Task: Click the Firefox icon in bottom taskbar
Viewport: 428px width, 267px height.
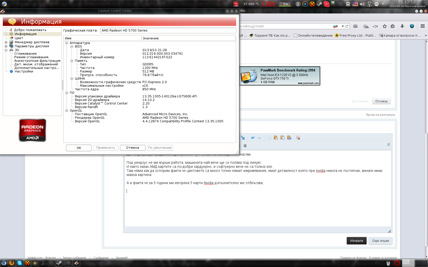Action: click(12, 263)
